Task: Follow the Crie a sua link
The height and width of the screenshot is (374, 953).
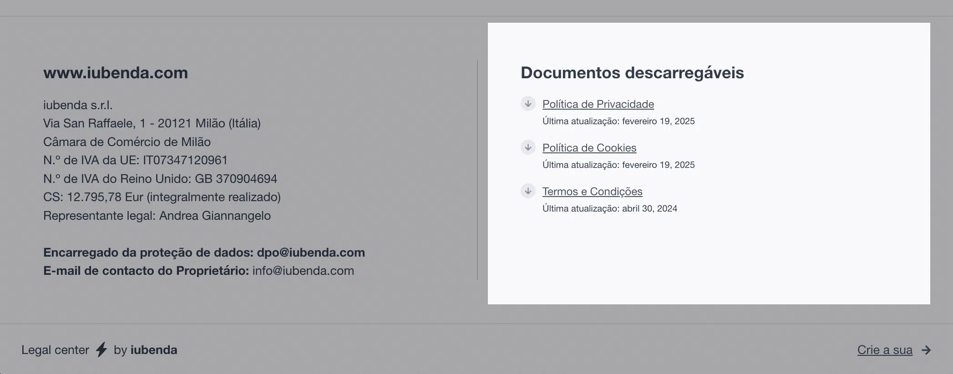Action: [x=885, y=350]
